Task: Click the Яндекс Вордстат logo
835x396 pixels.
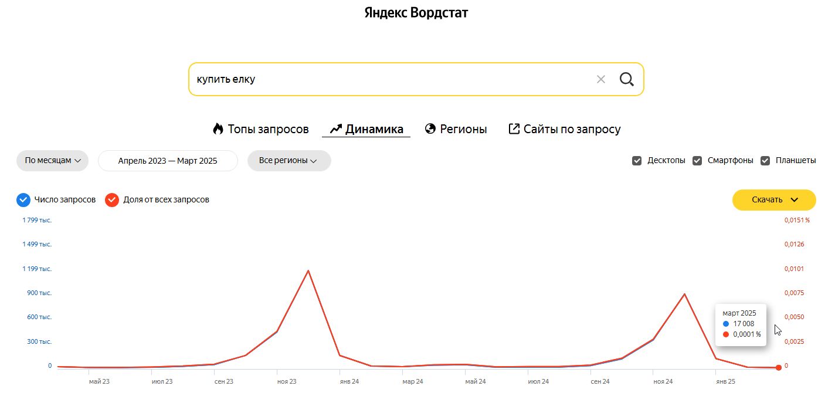Action: click(416, 13)
